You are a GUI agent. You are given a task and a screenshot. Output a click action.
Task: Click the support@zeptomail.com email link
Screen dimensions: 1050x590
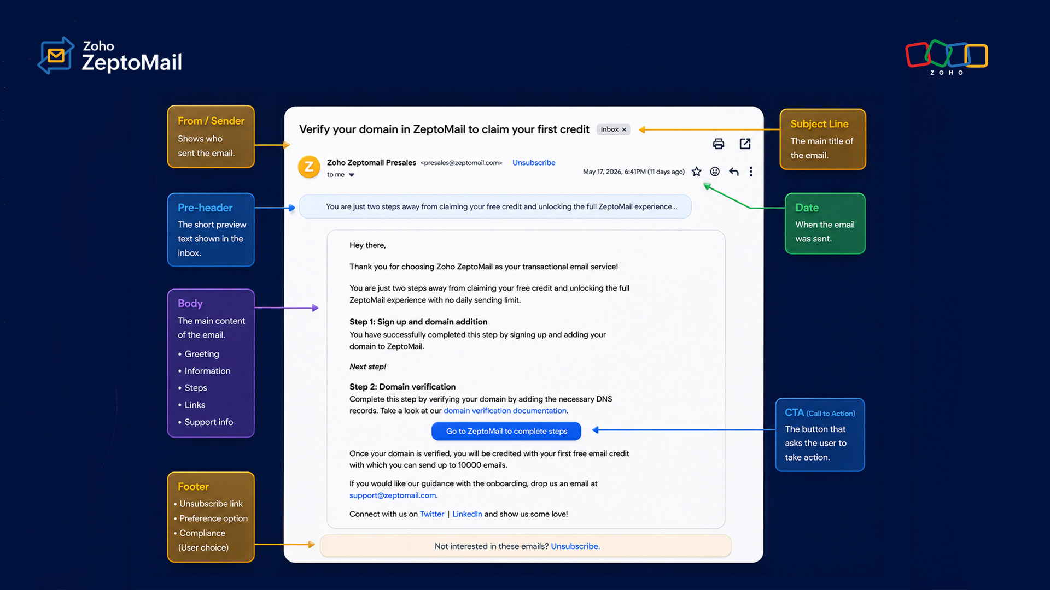393,495
